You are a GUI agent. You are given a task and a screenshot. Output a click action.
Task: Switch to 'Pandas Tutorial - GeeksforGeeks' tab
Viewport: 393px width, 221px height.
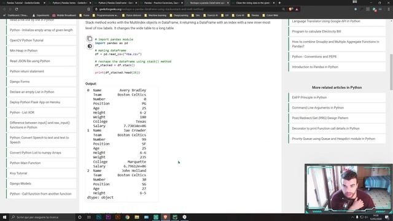tap(23, 2)
